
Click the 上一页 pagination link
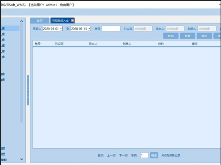click(x=112, y=156)
